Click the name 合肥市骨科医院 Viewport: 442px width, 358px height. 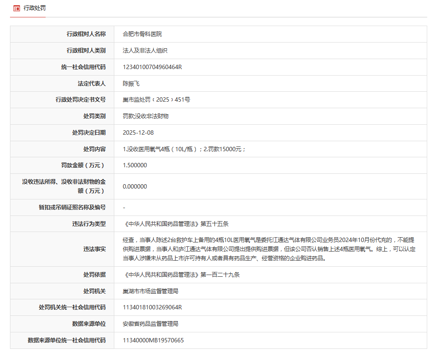(x=143, y=34)
